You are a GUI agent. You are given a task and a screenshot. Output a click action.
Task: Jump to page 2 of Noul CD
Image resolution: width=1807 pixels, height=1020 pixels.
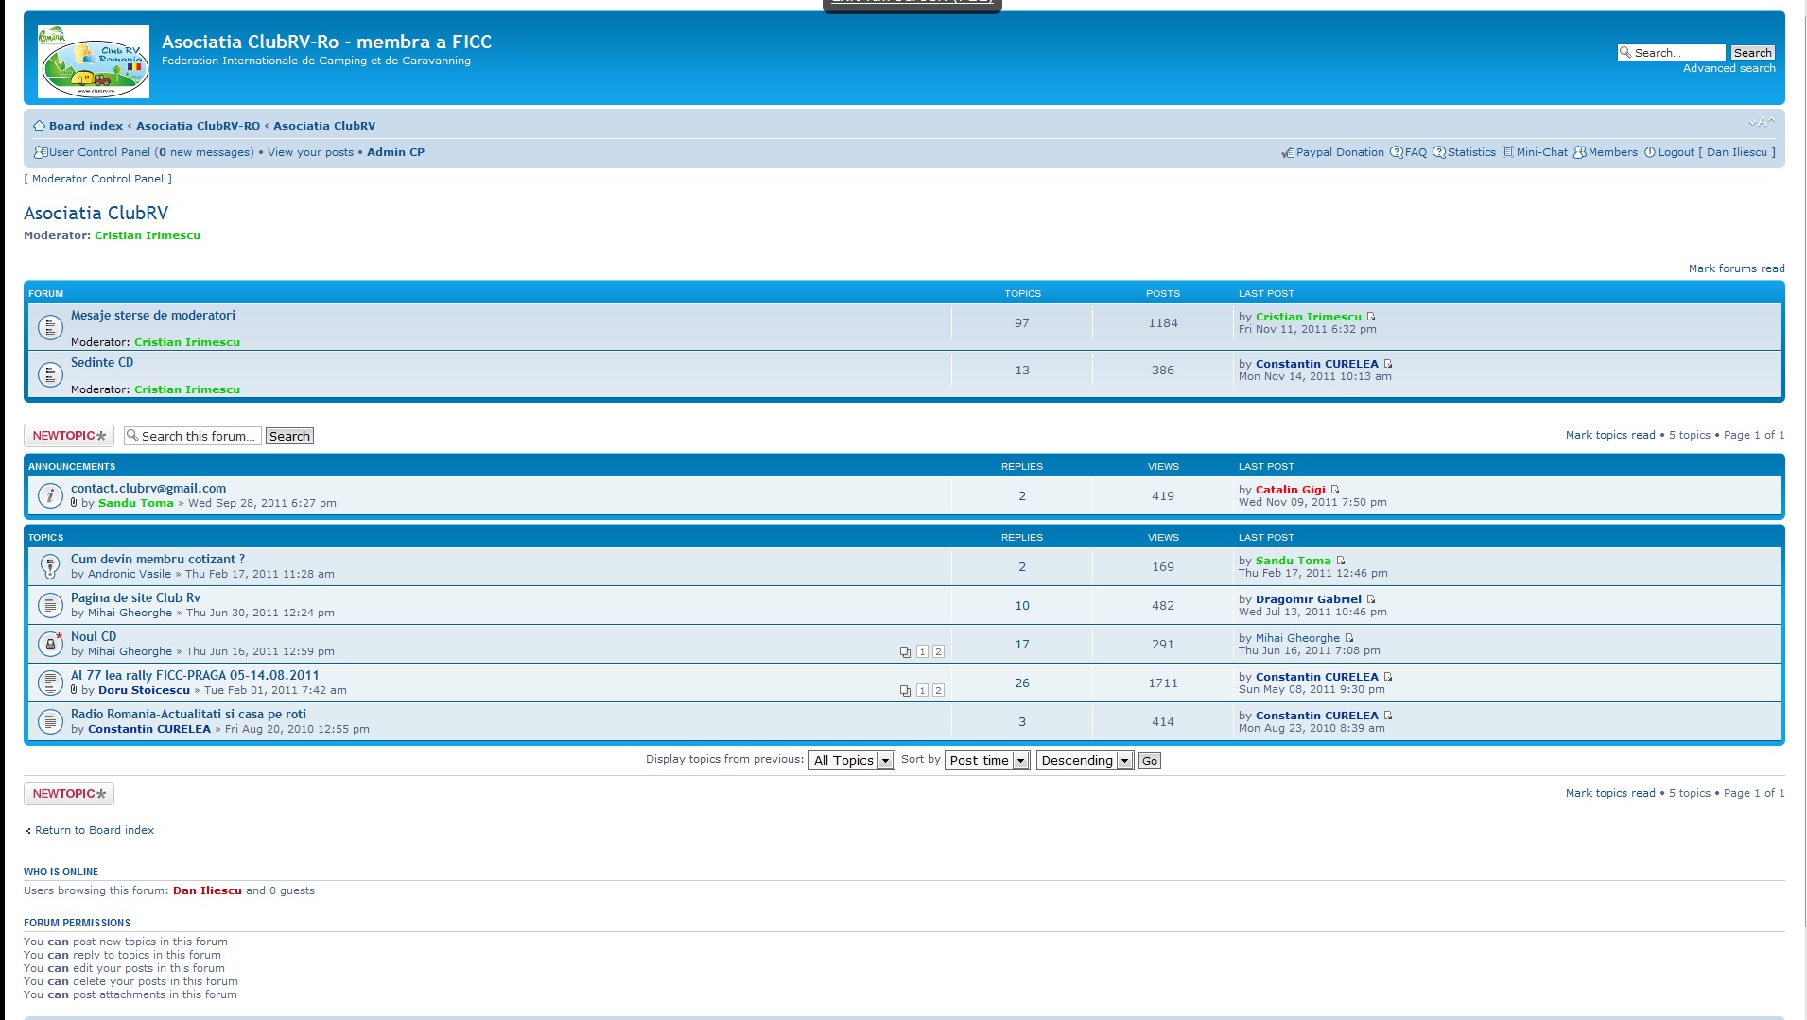click(938, 651)
